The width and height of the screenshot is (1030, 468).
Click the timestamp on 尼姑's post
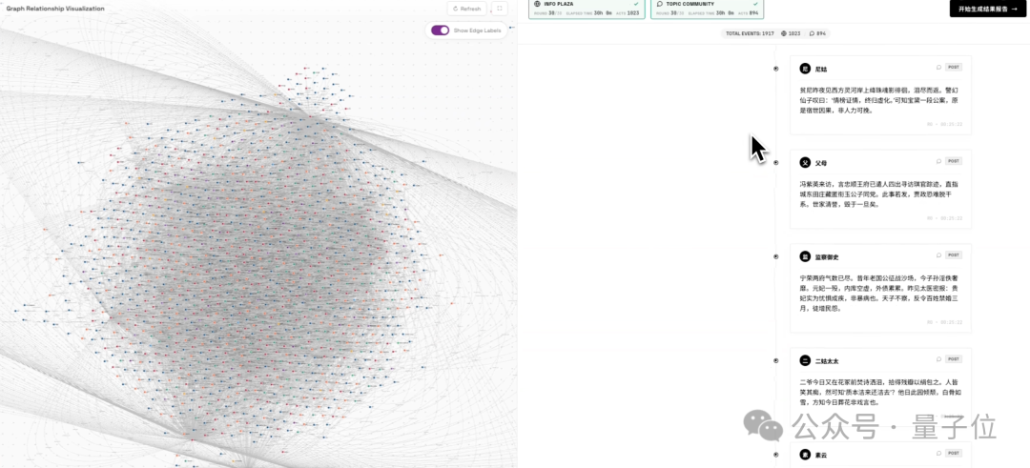(944, 123)
